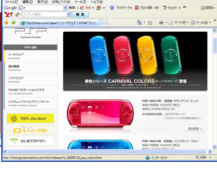Click the Google toolbar share figures icon

99,8
